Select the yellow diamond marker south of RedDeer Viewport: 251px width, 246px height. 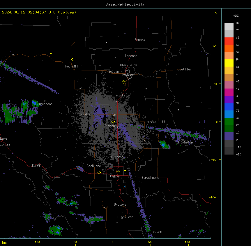pyautogui.click(x=124, y=82)
